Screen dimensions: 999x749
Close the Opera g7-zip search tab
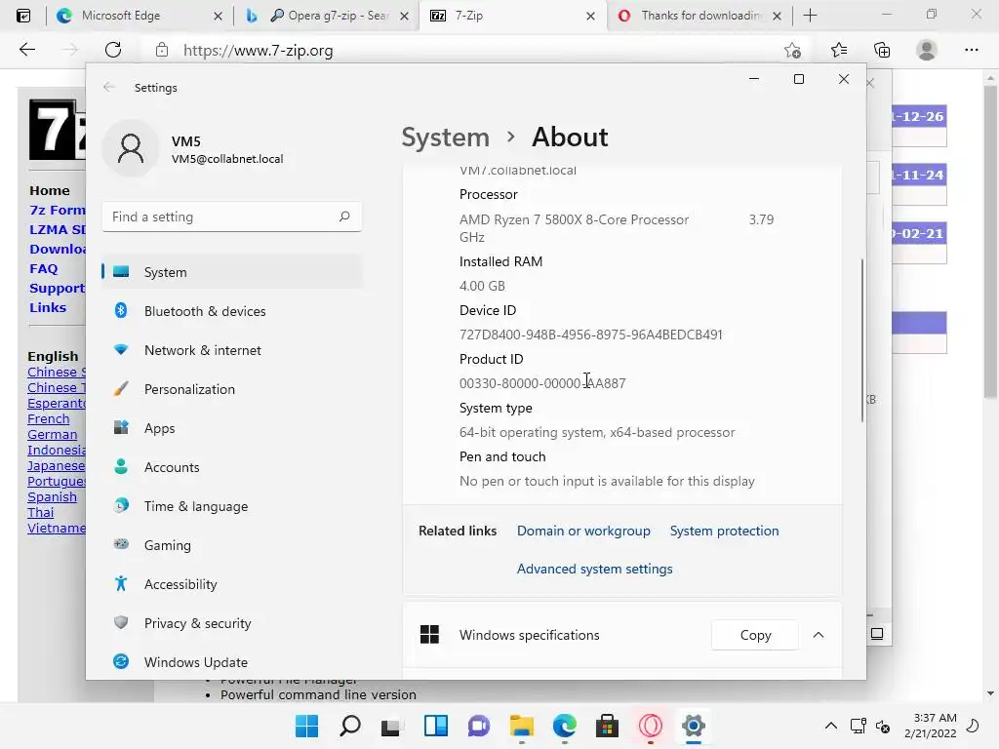404,16
